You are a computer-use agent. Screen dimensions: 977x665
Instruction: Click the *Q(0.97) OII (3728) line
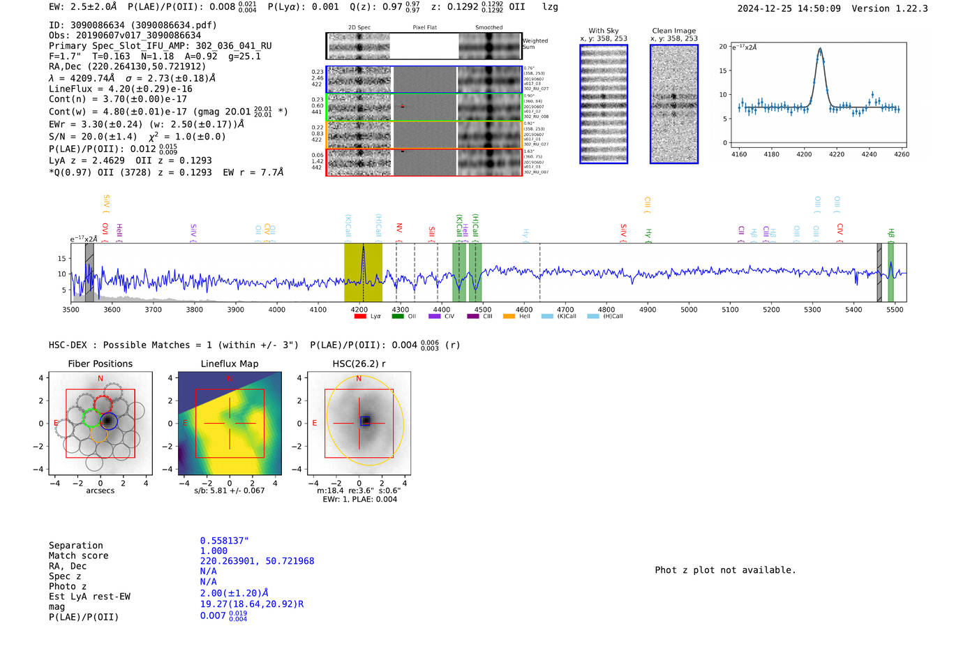pyautogui.click(x=166, y=172)
